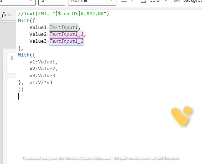Click the commented //Text(EMI line
Screen dimensions: 202x164
[x=64, y=13]
